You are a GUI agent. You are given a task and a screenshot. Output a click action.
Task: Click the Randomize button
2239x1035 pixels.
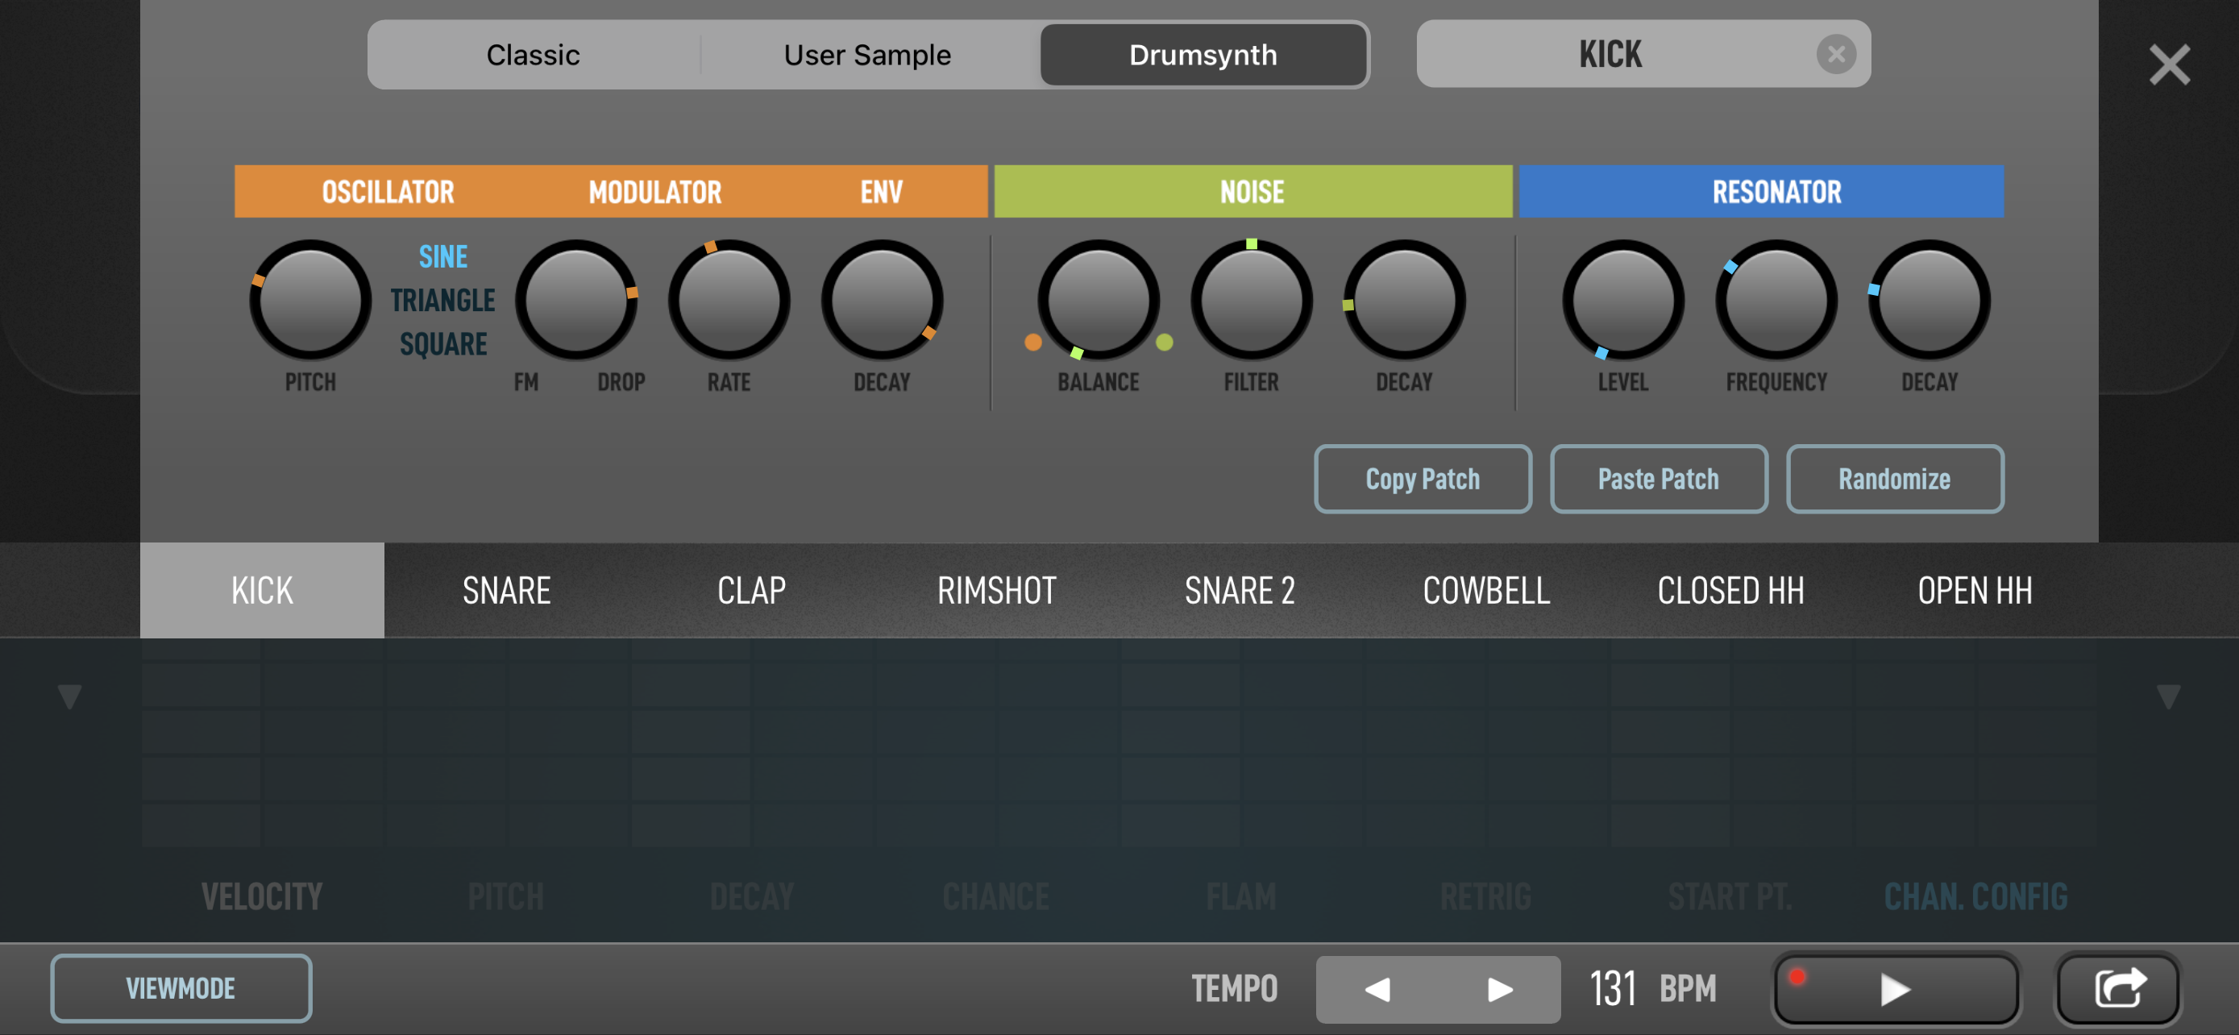1894,479
